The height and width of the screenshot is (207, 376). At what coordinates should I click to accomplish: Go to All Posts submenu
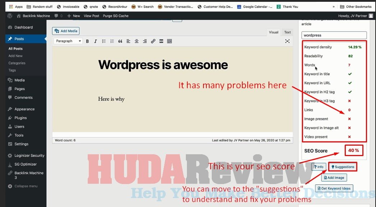(15, 48)
